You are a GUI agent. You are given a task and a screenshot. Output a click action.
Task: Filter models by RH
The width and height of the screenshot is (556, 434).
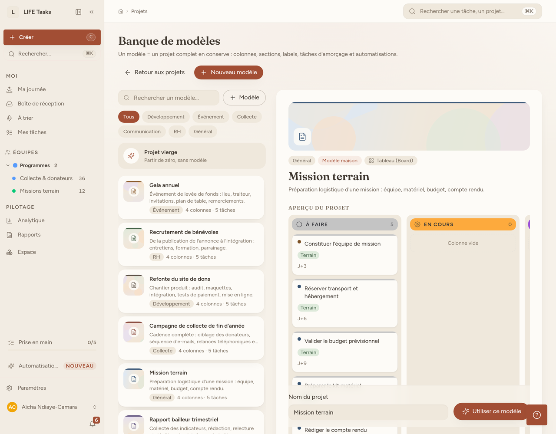pos(177,132)
